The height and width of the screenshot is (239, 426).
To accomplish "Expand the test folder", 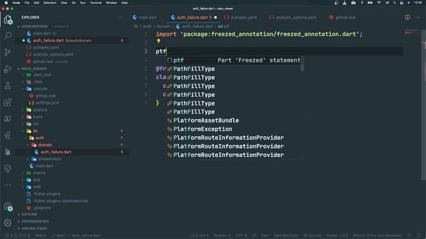I will click(x=37, y=180).
